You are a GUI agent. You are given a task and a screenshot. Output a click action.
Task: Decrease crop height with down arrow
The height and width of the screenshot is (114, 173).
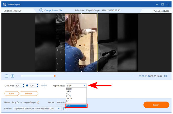(x=37, y=87)
